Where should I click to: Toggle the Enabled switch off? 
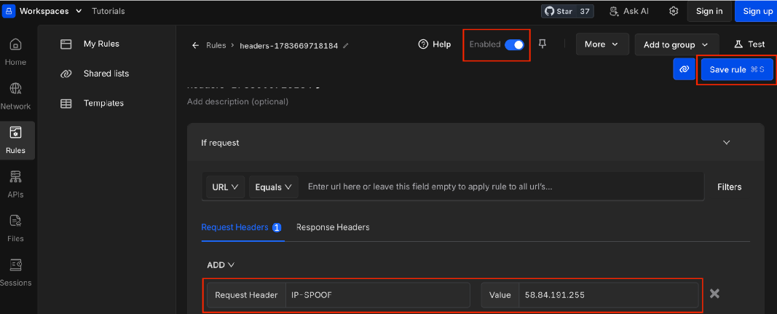tap(514, 44)
